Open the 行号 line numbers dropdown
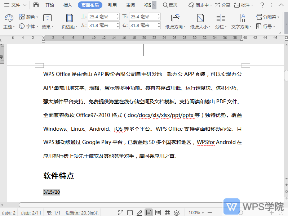 pos(266,26)
